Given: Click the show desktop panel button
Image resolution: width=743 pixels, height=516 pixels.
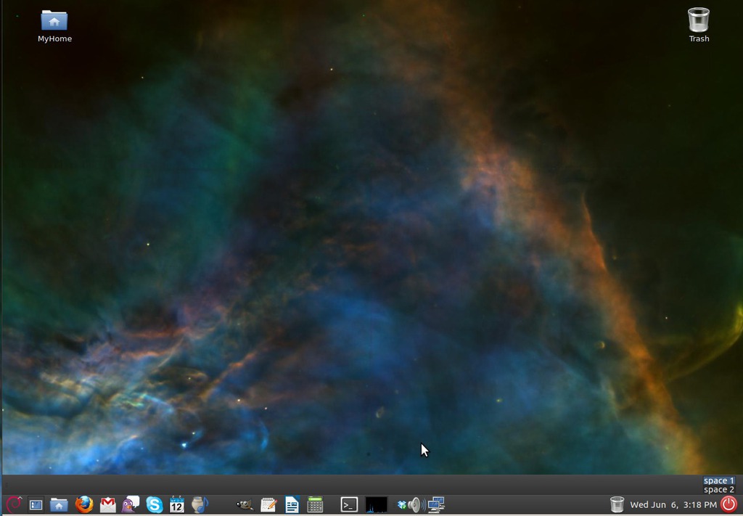Looking at the screenshot, I should 36,505.
